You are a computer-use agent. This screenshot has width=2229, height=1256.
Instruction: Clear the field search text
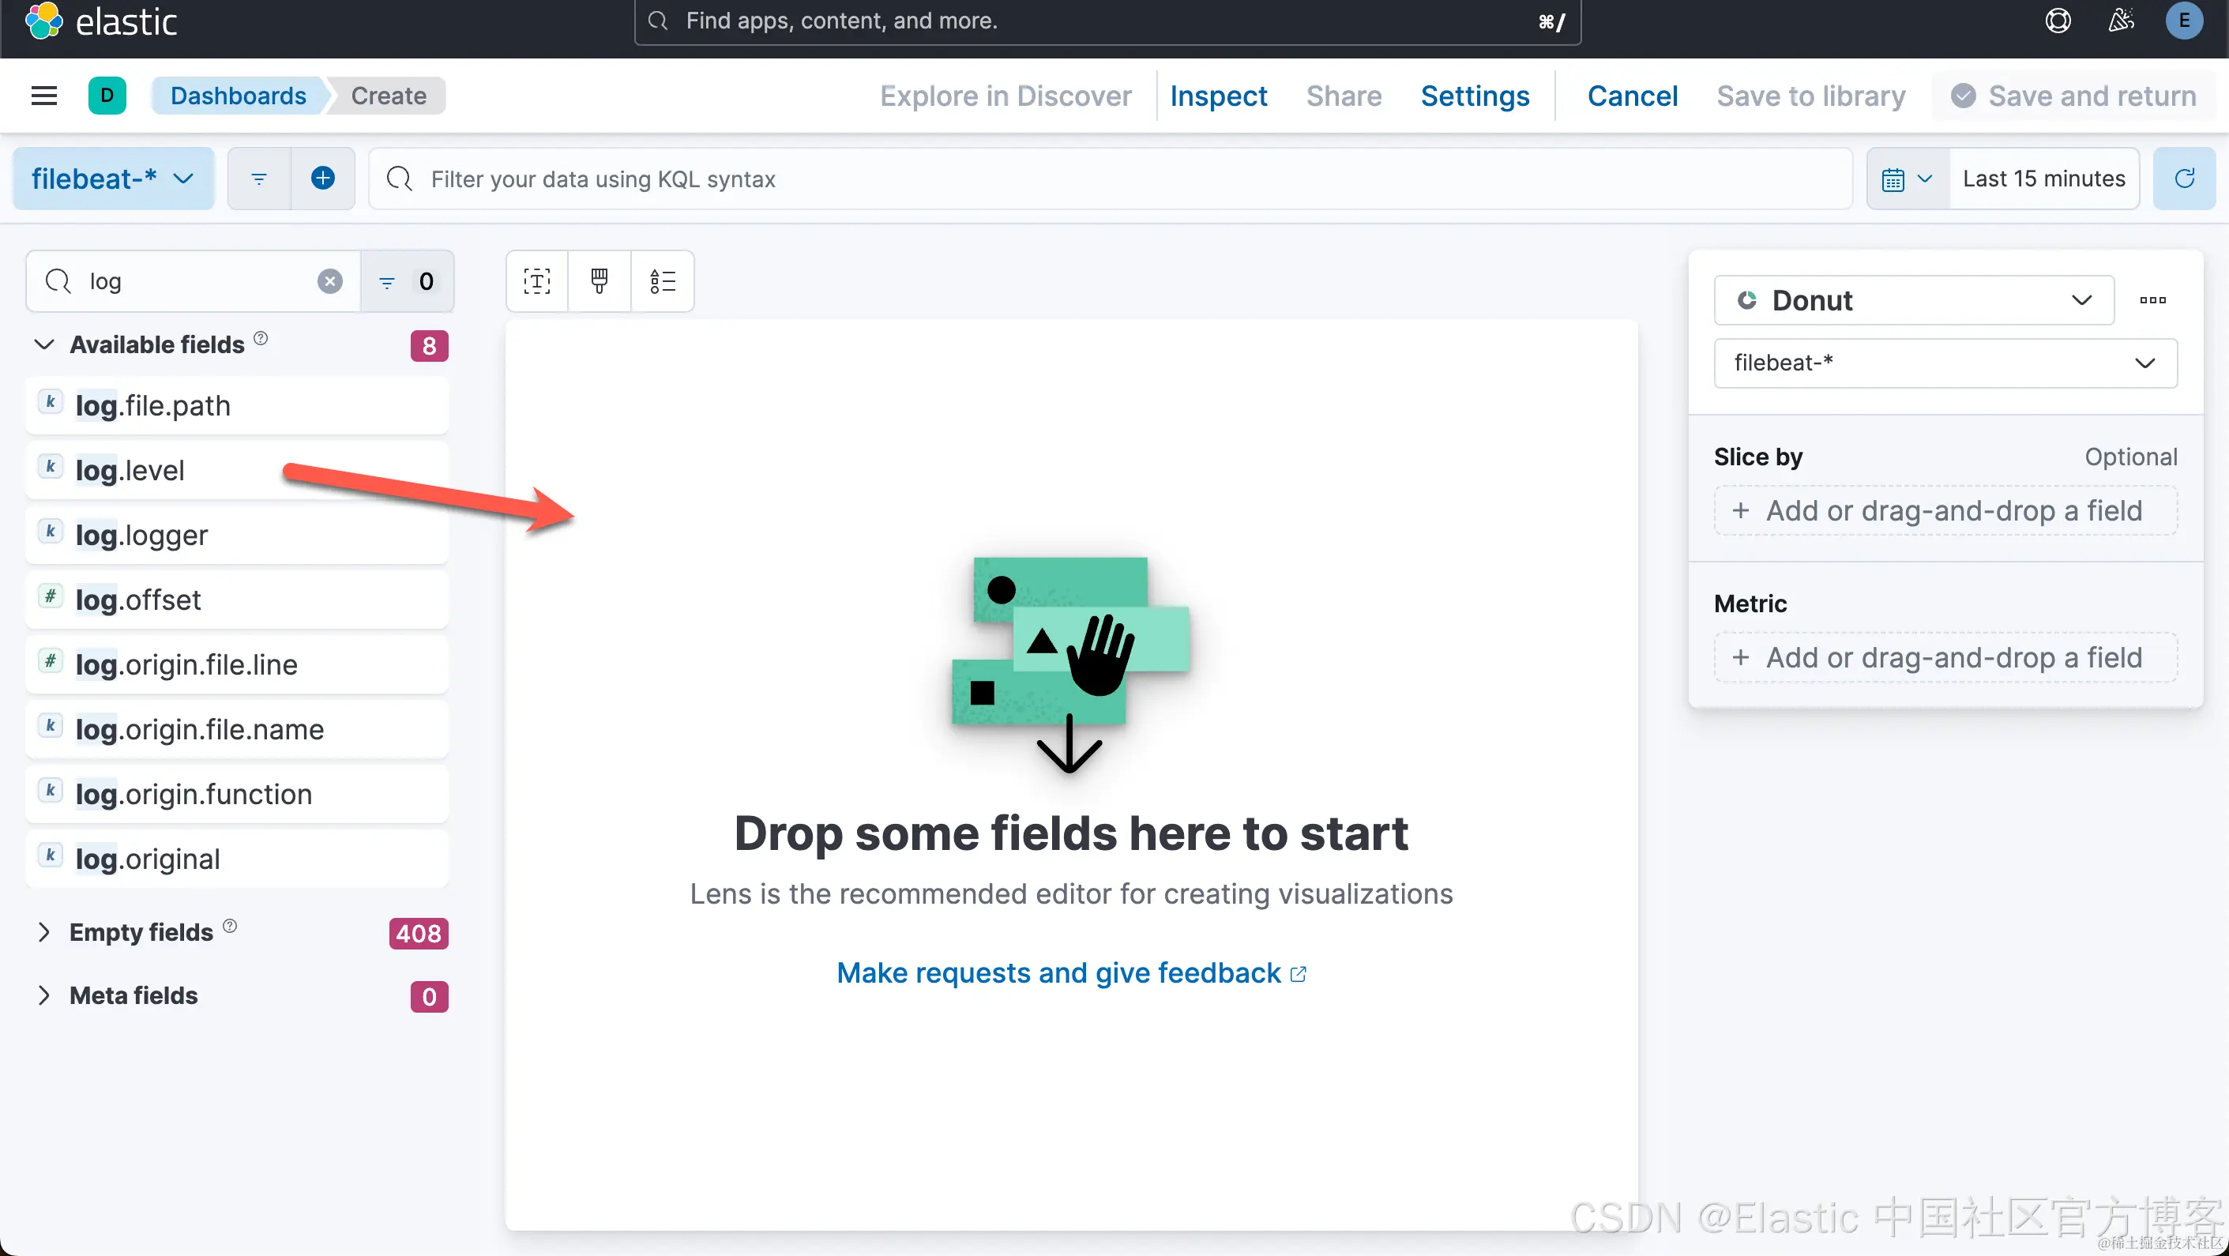tap(329, 281)
